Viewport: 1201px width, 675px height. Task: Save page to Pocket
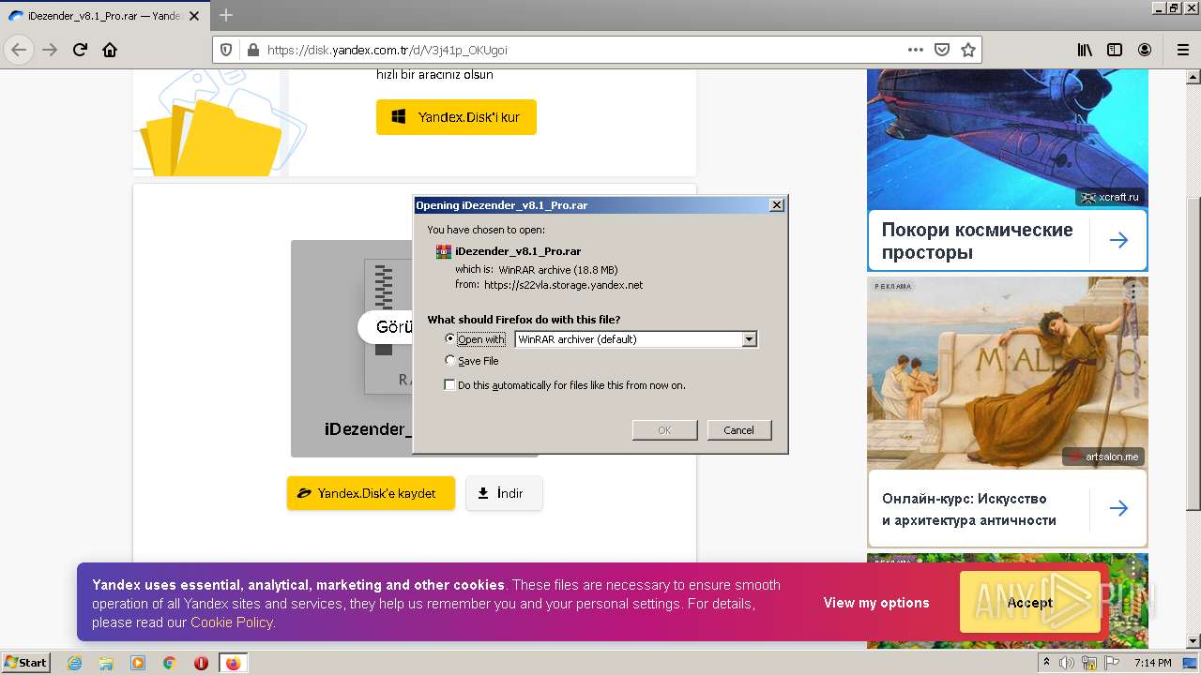pos(942,50)
